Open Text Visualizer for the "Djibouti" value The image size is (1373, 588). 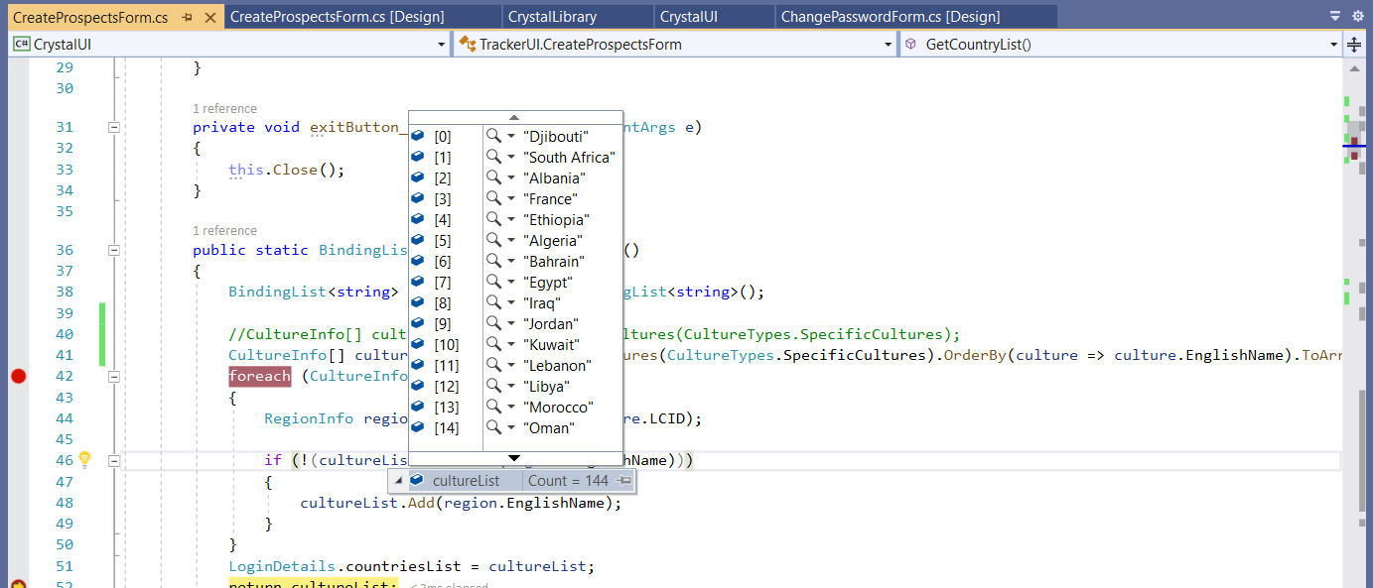click(493, 136)
